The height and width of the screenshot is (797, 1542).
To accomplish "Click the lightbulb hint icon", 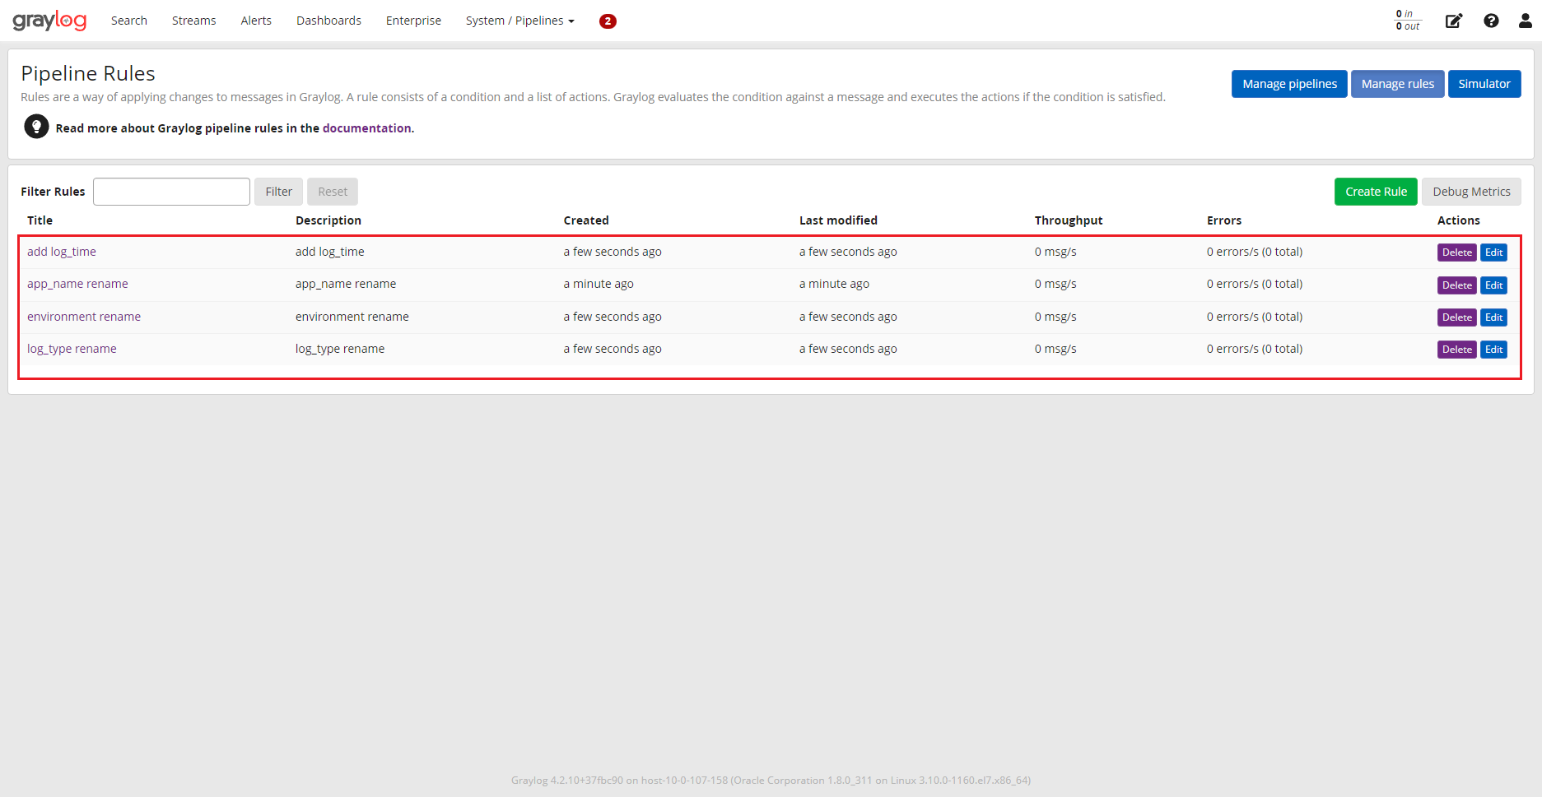I will tap(36, 126).
